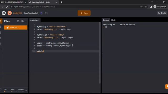Open the jcoder333 user avatar
The height and width of the screenshot is (94, 168).
pyautogui.click(x=10, y=13)
